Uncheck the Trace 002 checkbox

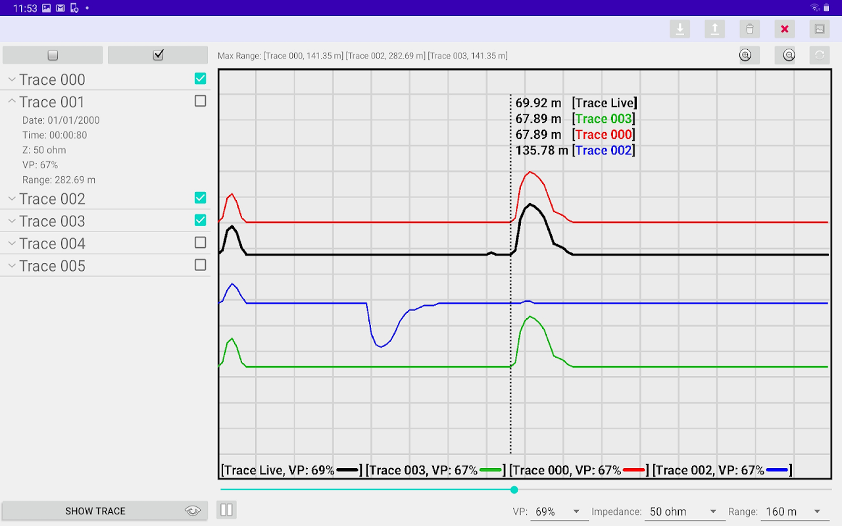tap(200, 198)
